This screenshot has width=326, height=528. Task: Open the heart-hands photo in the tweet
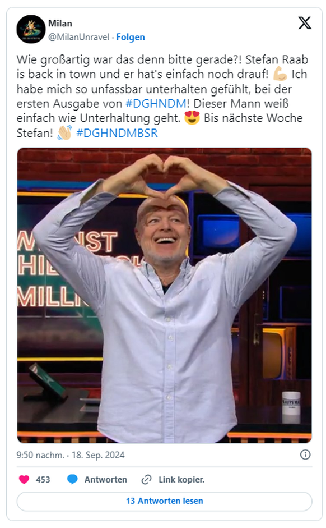164,295
